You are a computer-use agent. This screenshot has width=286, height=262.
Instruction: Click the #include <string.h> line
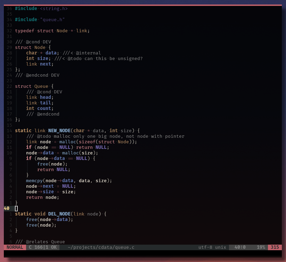point(41,9)
